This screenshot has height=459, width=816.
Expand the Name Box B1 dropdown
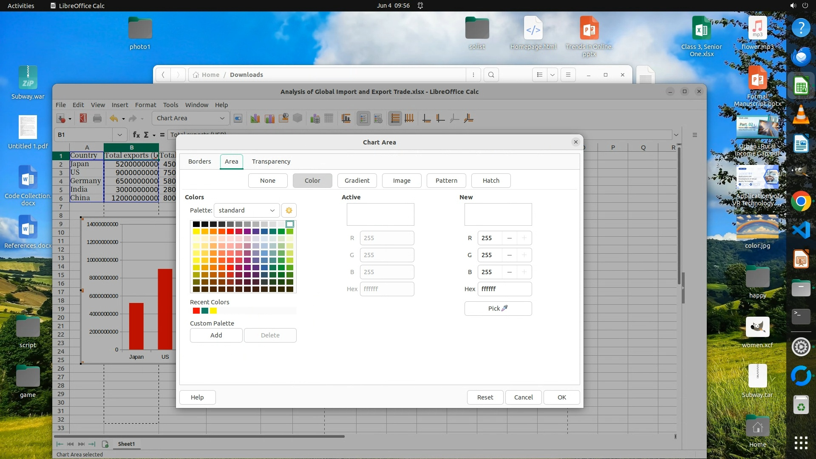click(119, 135)
